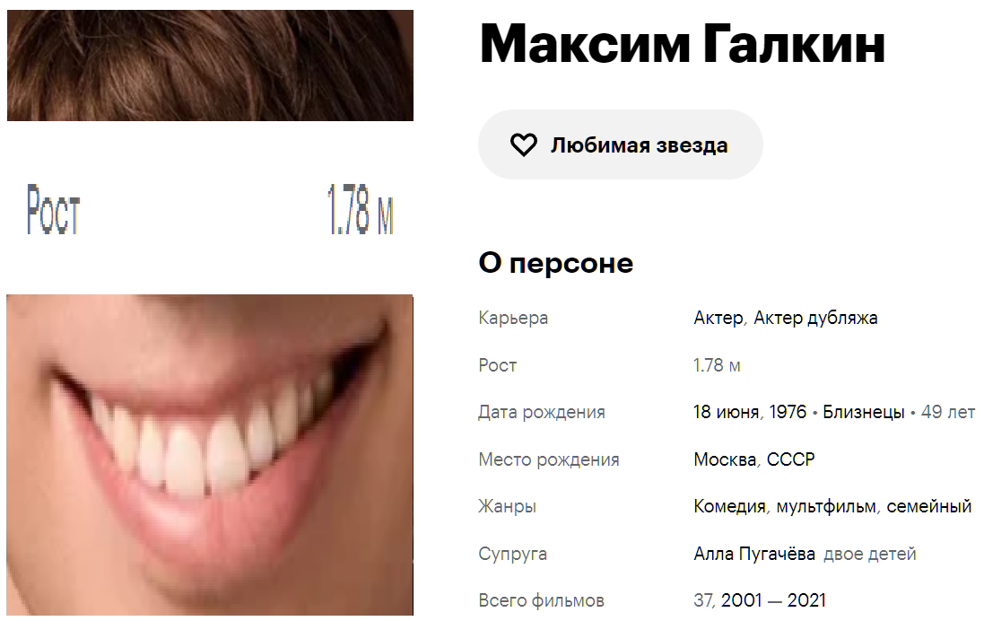Click the Максим Галкин name heading

click(682, 44)
